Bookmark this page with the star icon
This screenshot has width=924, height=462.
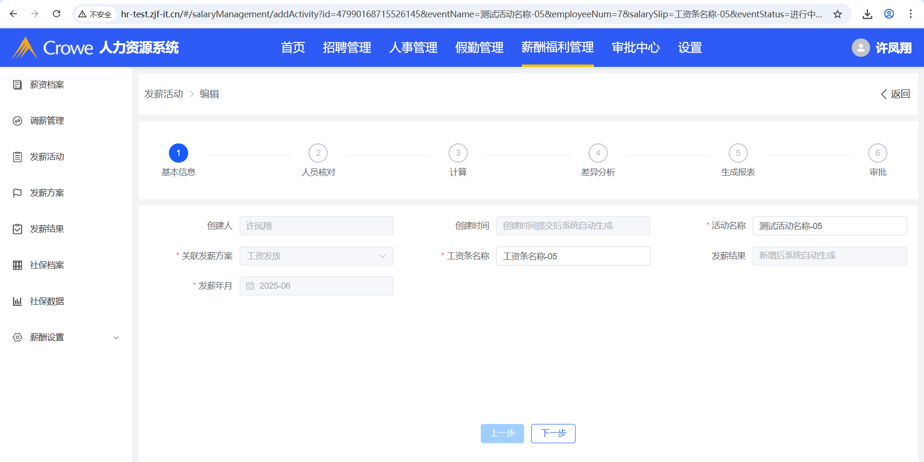click(837, 14)
